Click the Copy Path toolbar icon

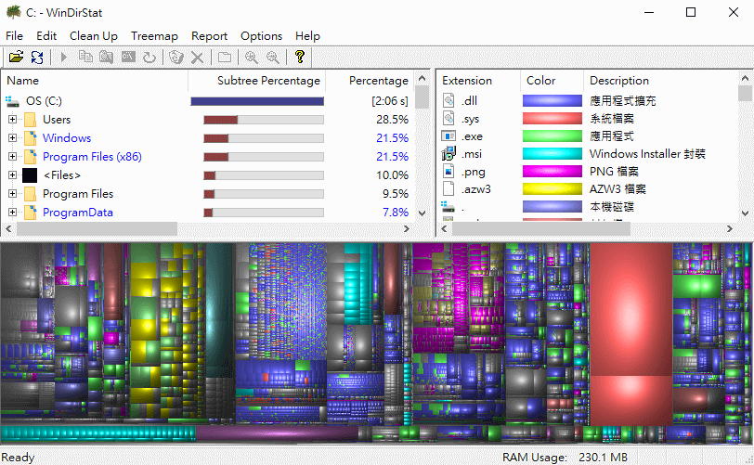85,58
